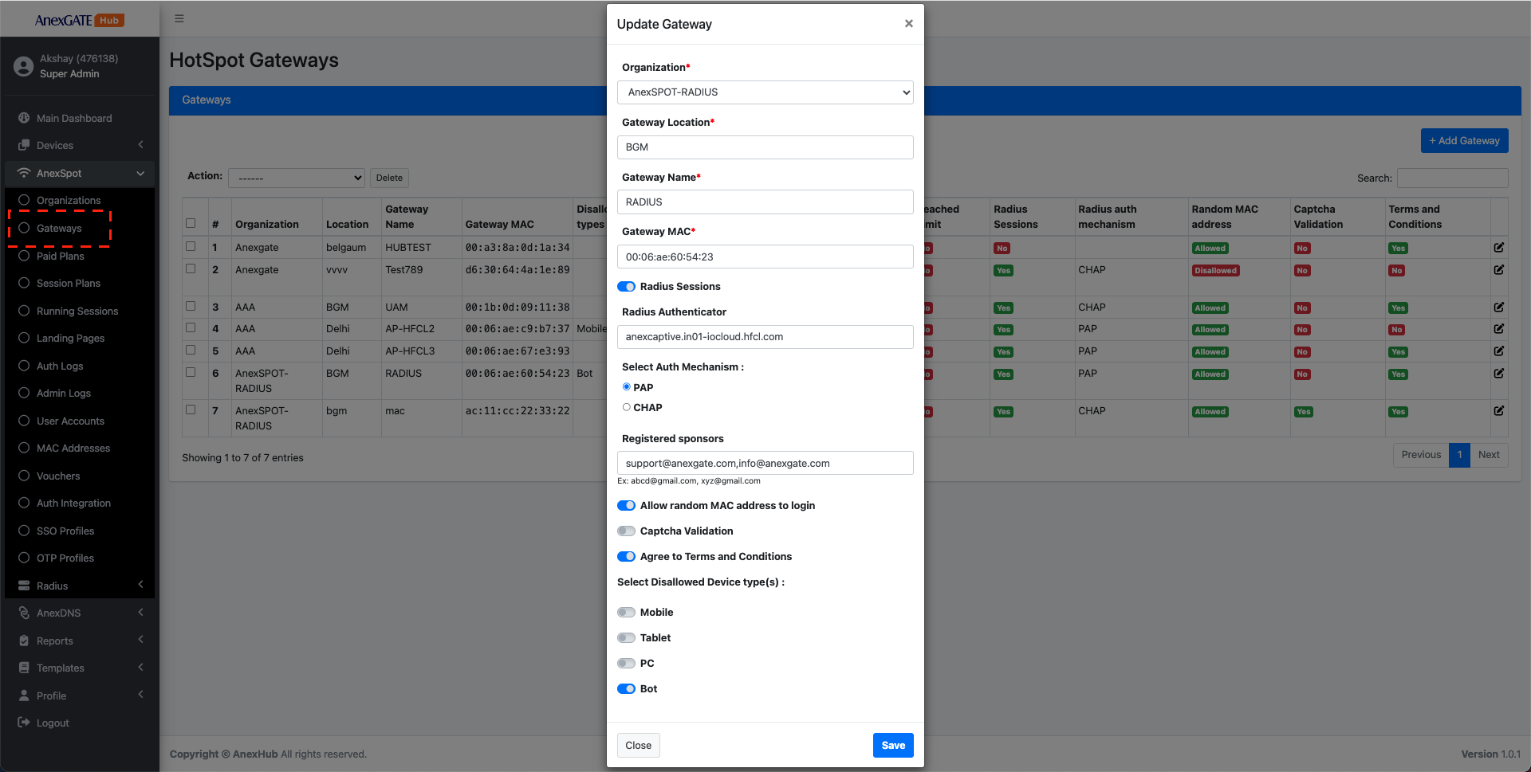Open the Organization dropdown showing AnexSPOT-RADIUS

(764, 92)
